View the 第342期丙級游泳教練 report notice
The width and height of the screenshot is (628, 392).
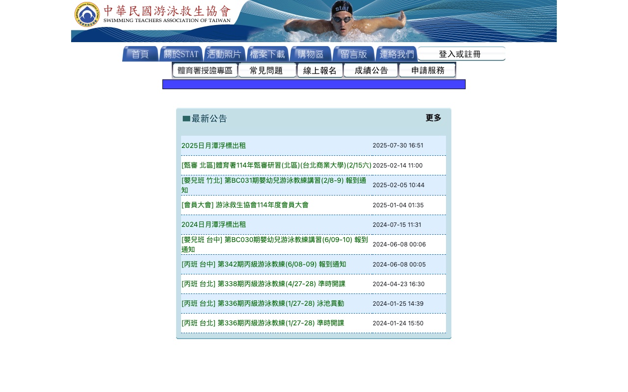263,264
